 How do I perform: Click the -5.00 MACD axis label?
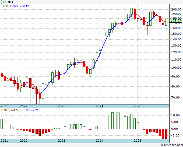(175, 135)
